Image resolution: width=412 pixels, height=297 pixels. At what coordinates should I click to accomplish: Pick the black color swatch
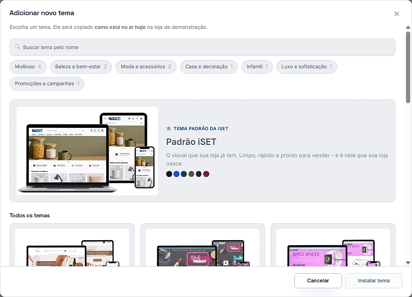coord(169,174)
